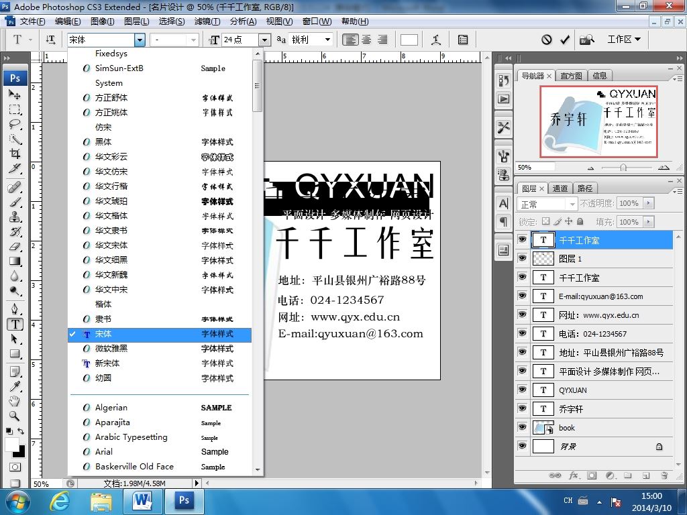Cancel current text edits

click(x=546, y=40)
